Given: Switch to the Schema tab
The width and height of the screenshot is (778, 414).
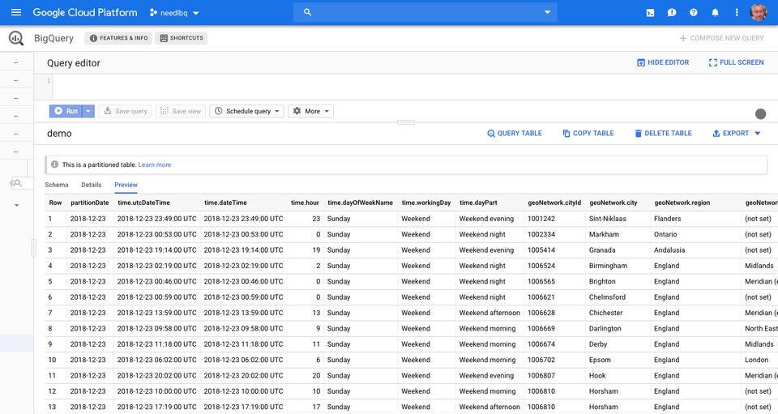Looking at the screenshot, I should [x=57, y=185].
